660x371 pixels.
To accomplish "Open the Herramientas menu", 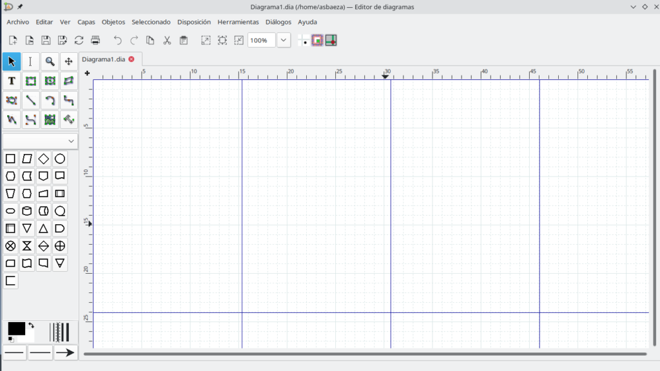I will 238,22.
